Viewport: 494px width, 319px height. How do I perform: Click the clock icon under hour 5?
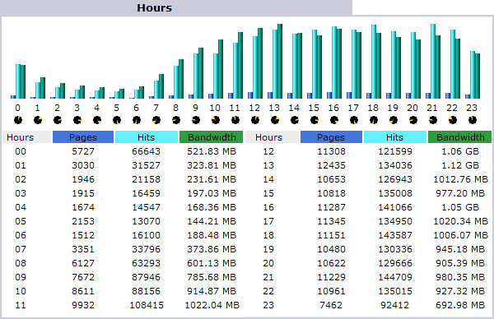(x=117, y=120)
